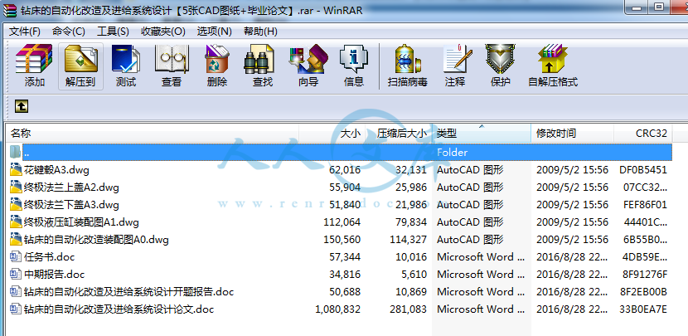Sort by the 名称 column header
Image resolution: width=688 pixels, height=336 pixels.
(153, 133)
